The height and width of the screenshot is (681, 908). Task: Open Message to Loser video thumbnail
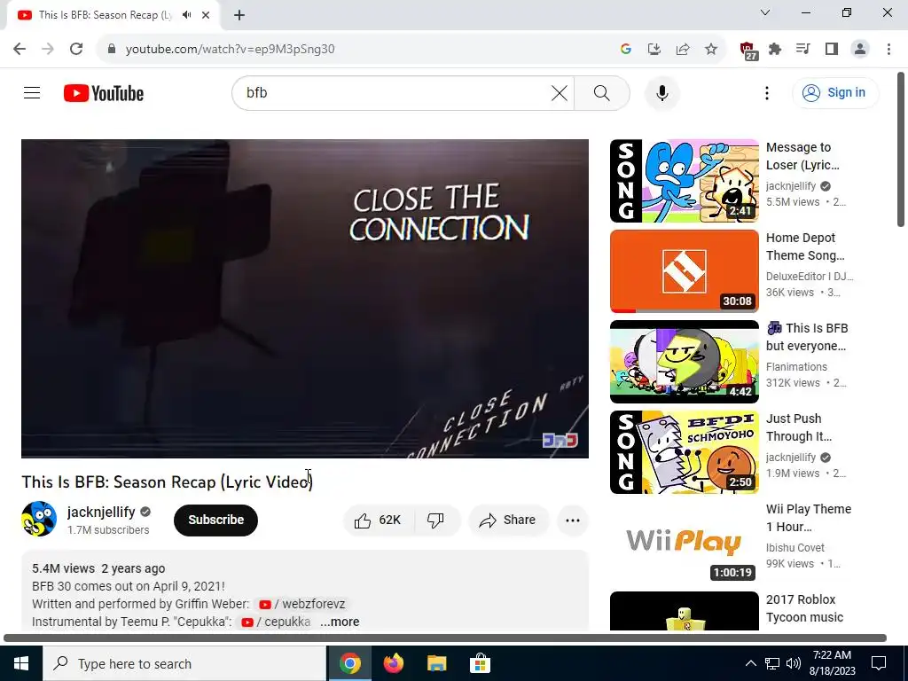pyautogui.click(x=684, y=181)
